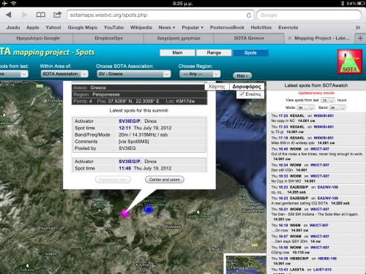This screenshot has height=274, width=366.
Task: Click the Loc: KM17dw text
Action: click(x=180, y=102)
